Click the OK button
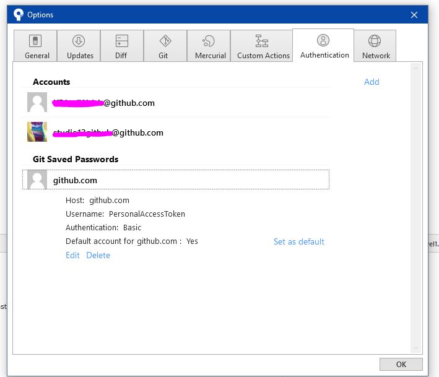 coord(401,364)
